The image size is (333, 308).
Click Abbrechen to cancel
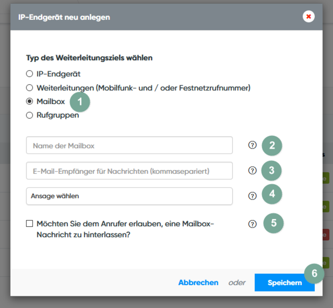[x=198, y=282]
